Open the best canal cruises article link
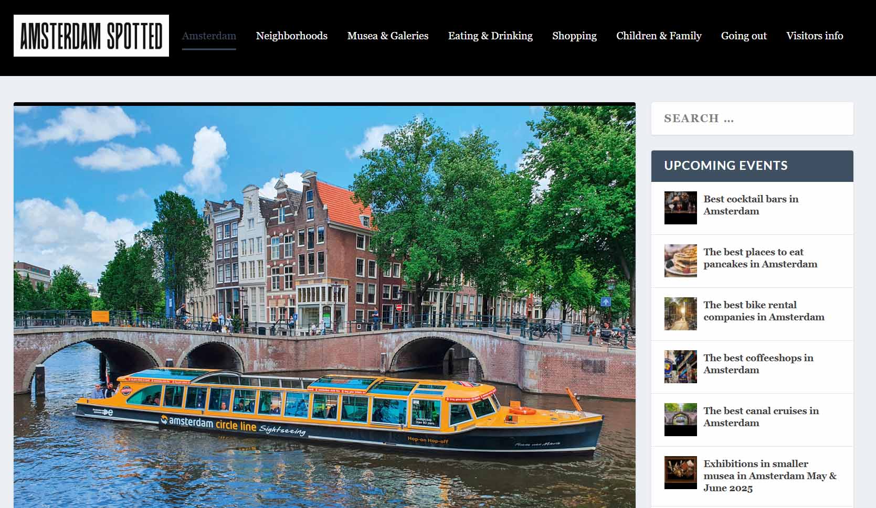The height and width of the screenshot is (508, 876). click(x=761, y=416)
